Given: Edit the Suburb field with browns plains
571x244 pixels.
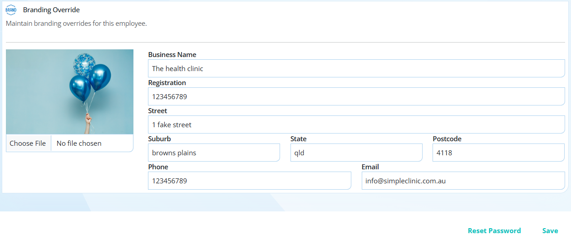Looking at the screenshot, I should pyautogui.click(x=214, y=153).
